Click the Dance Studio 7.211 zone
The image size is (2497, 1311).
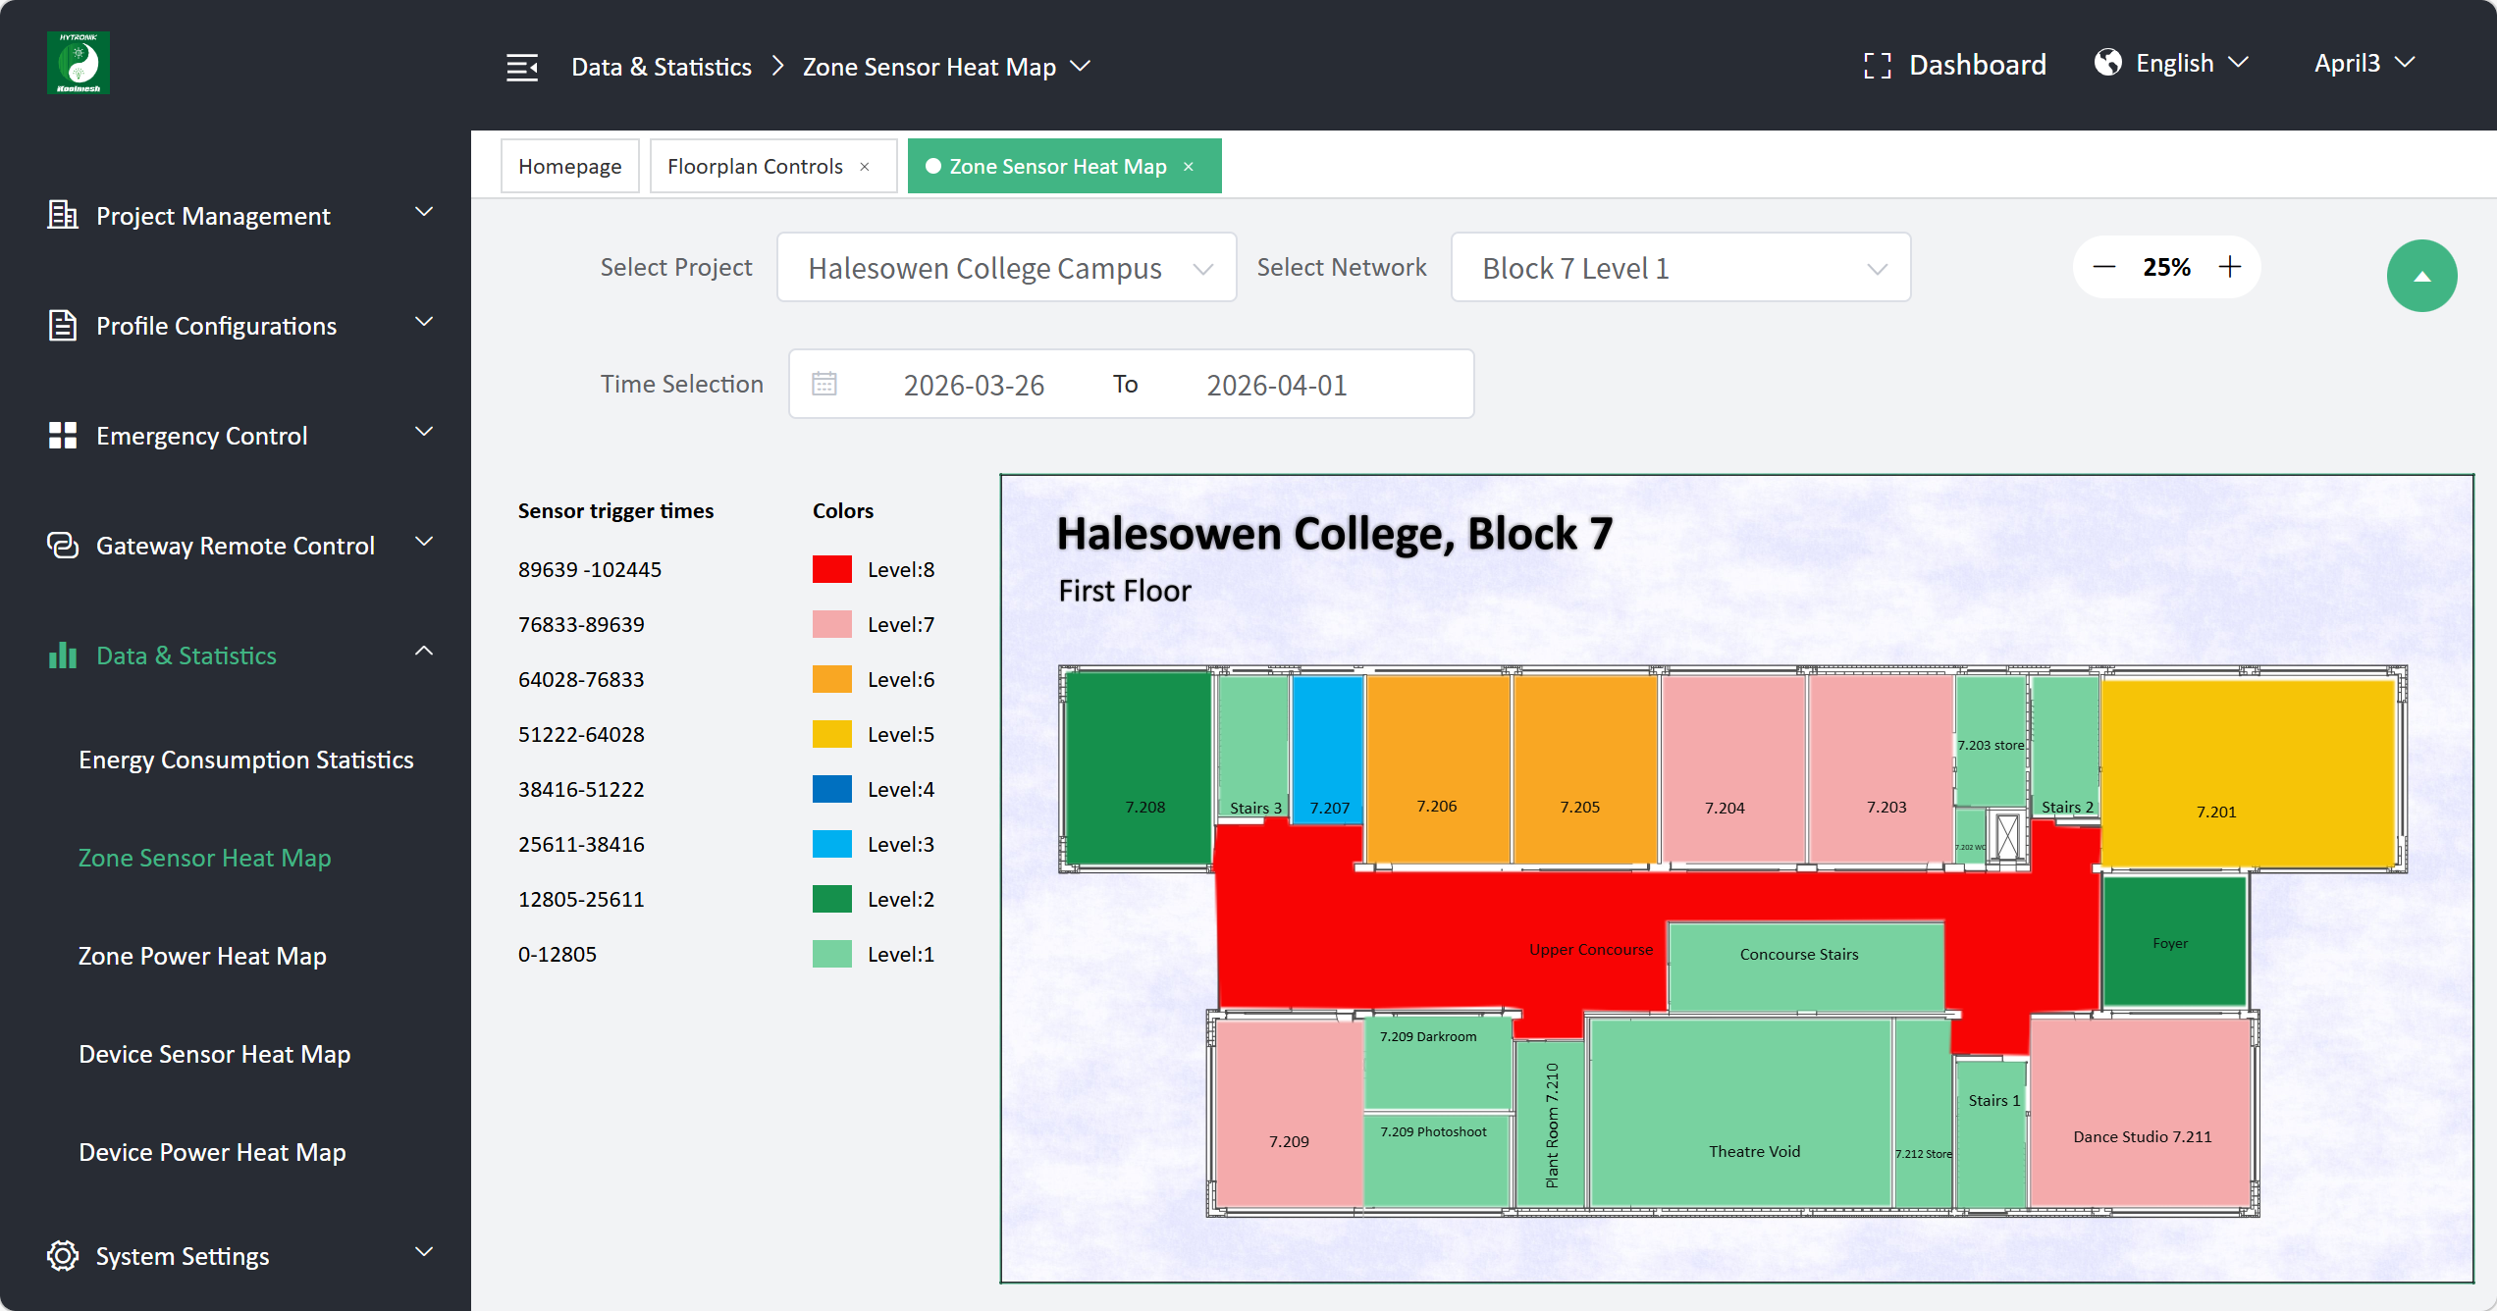click(2141, 1113)
